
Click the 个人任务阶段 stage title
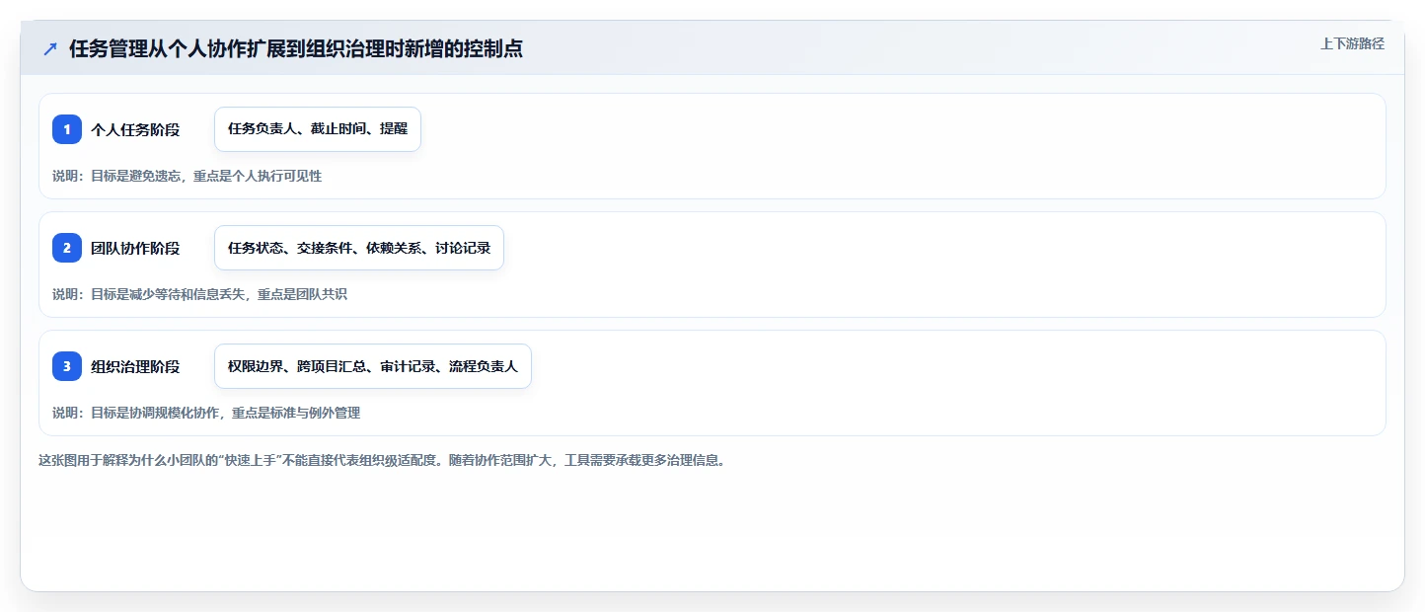(135, 129)
